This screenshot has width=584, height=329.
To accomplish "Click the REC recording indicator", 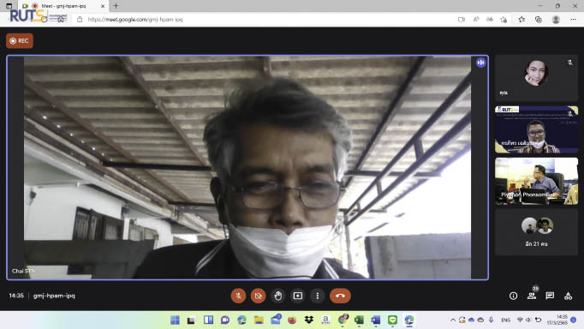I will click(x=20, y=41).
